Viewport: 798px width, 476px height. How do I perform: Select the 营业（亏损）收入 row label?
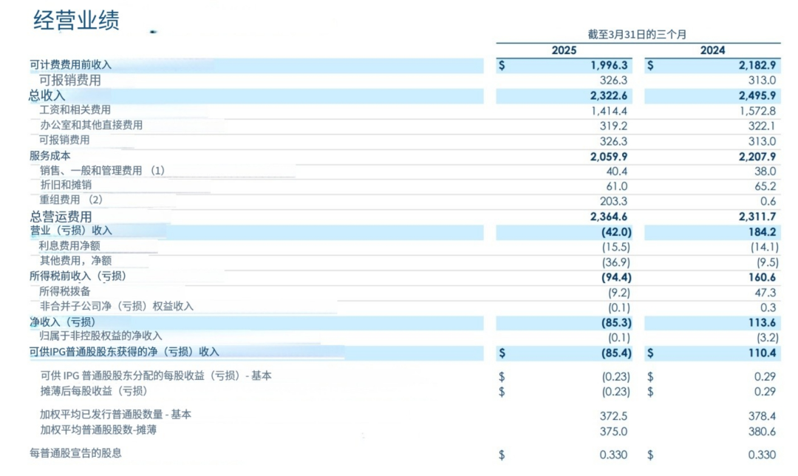click(71, 231)
